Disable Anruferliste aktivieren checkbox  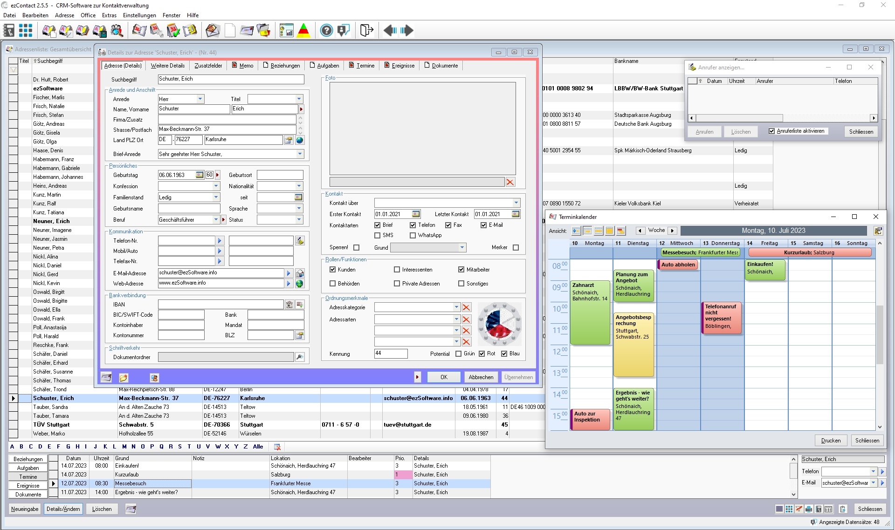click(771, 131)
